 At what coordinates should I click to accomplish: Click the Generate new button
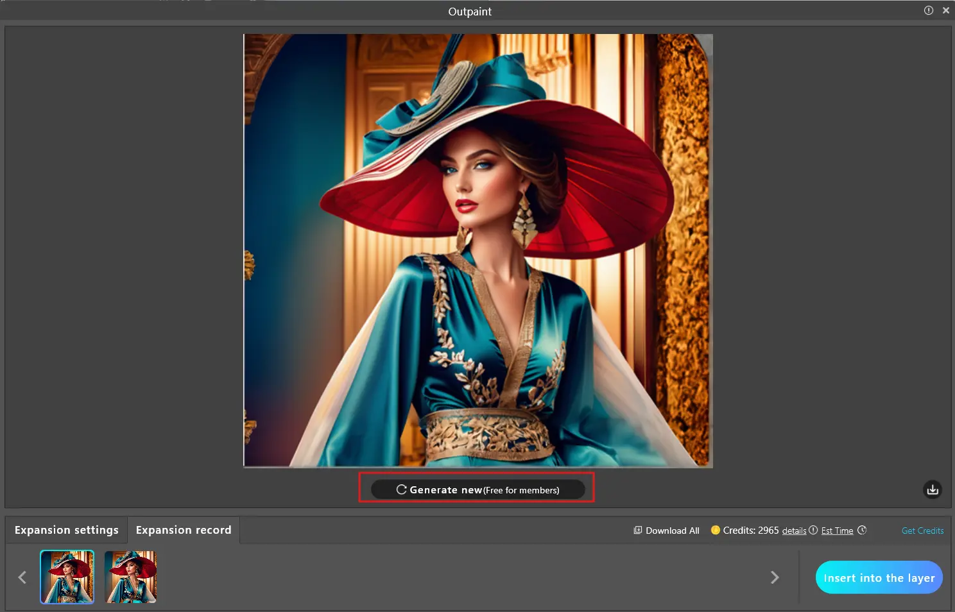pyautogui.click(x=478, y=489)
